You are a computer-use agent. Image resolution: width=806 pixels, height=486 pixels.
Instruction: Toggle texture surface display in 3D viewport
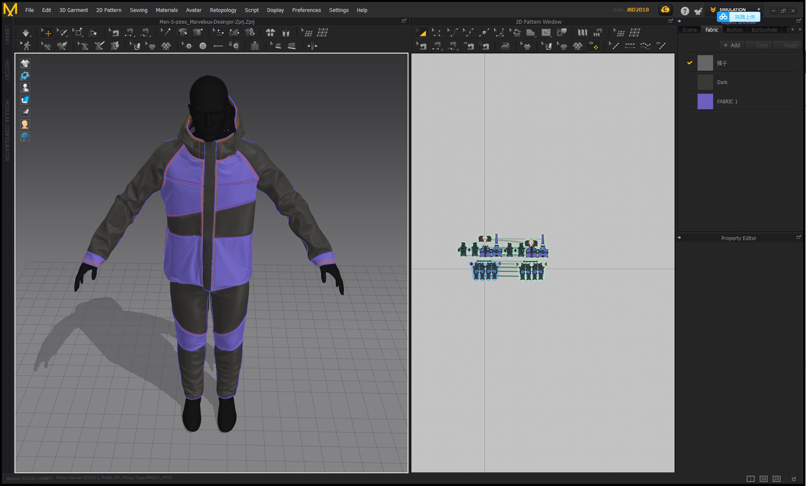coord(25,100)
